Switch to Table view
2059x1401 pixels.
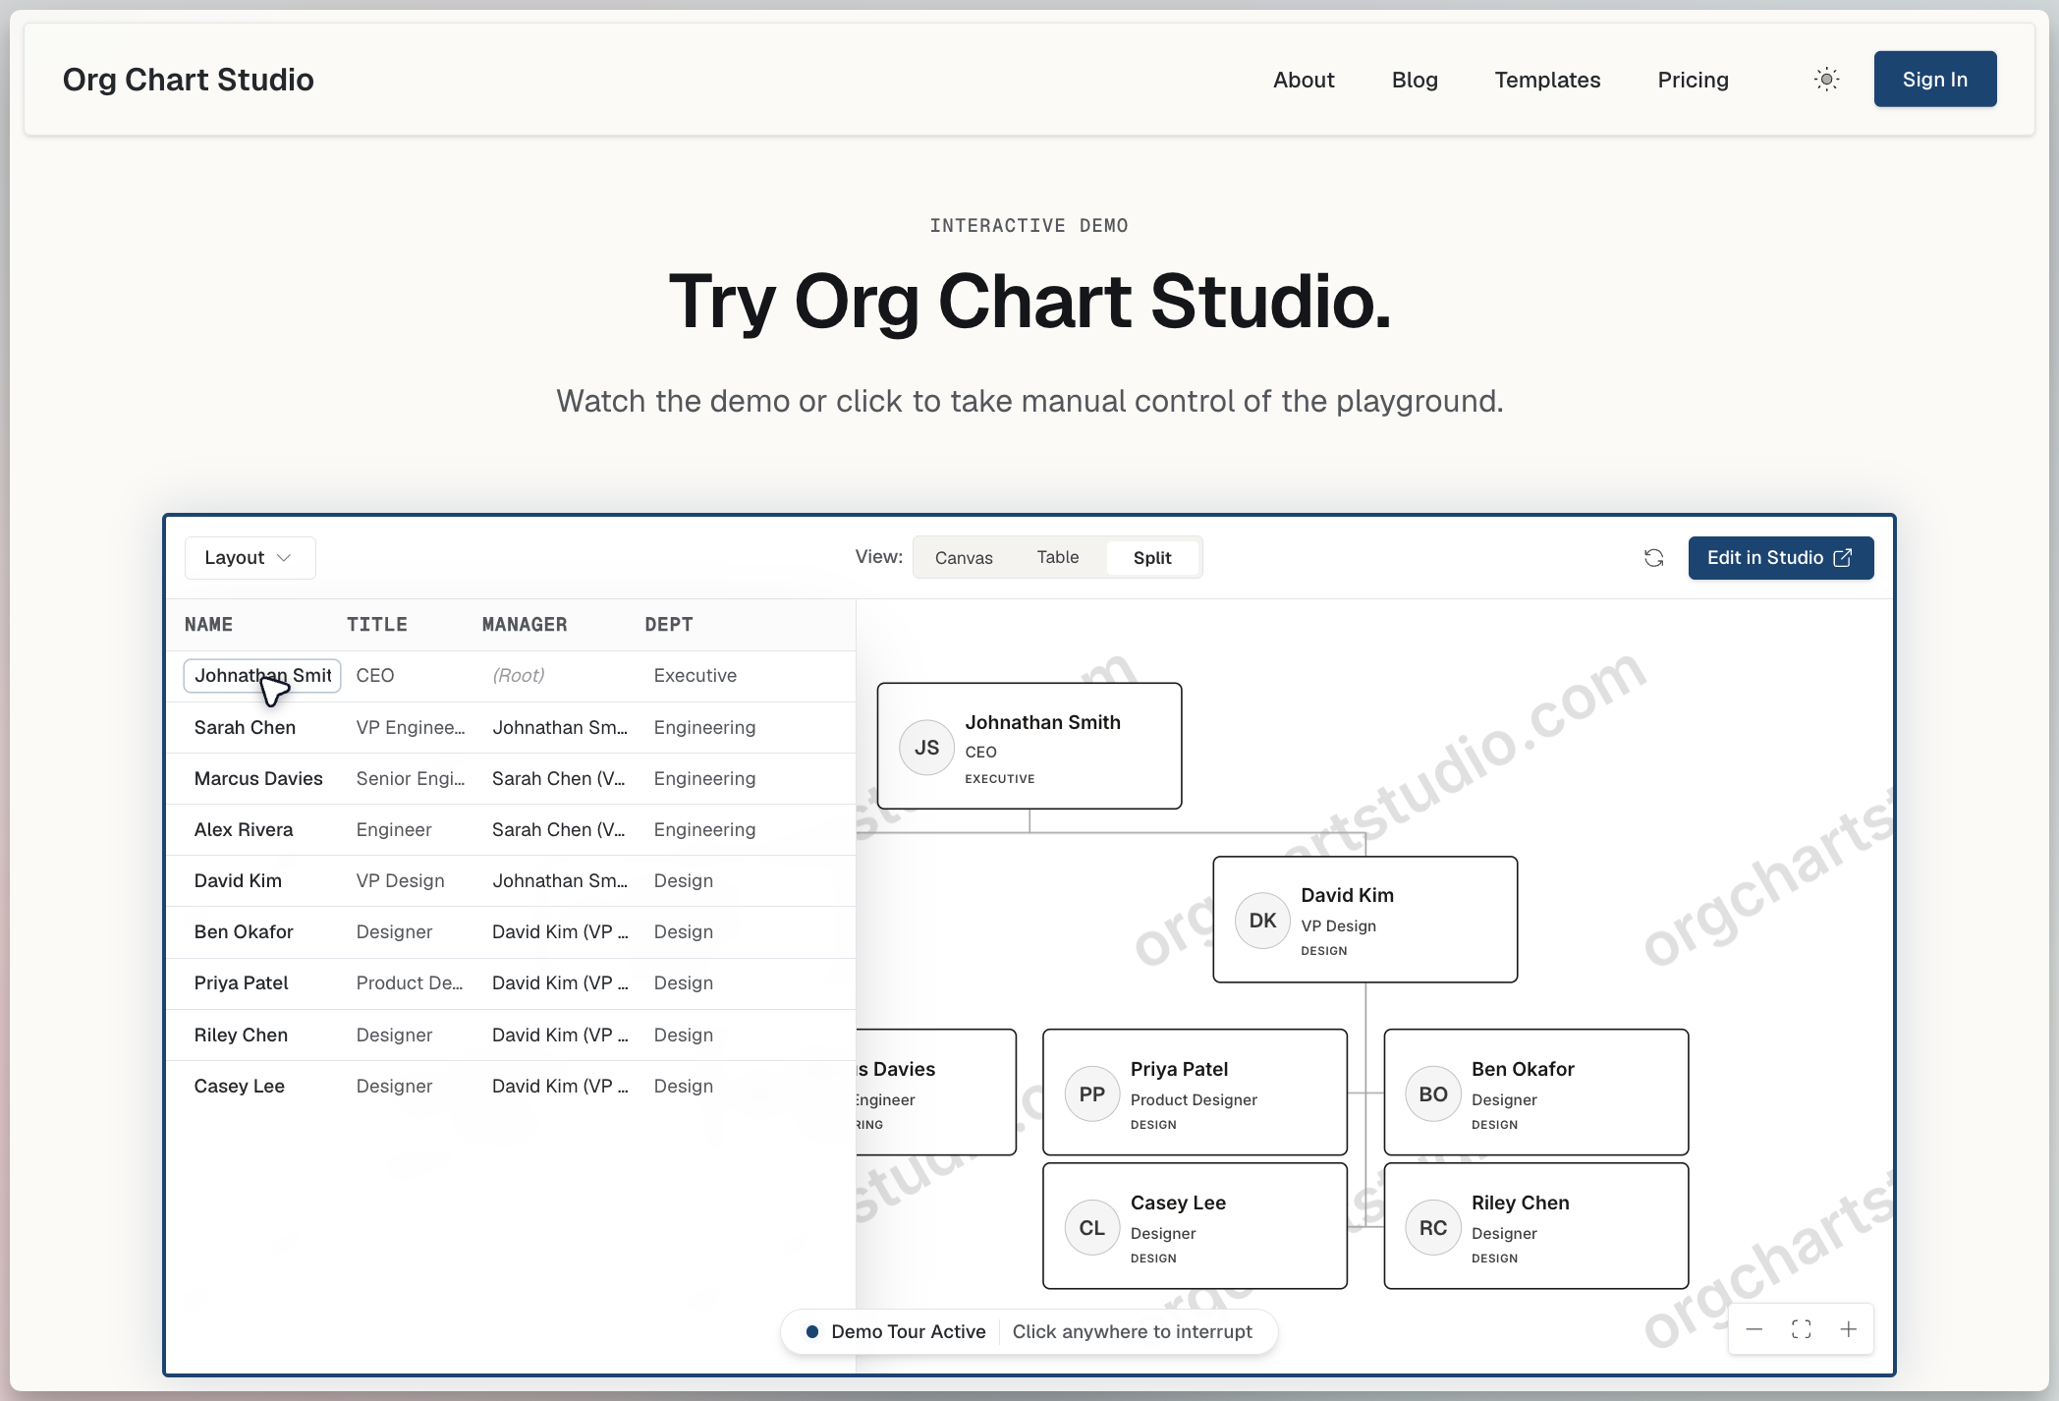click(1058, 557)
